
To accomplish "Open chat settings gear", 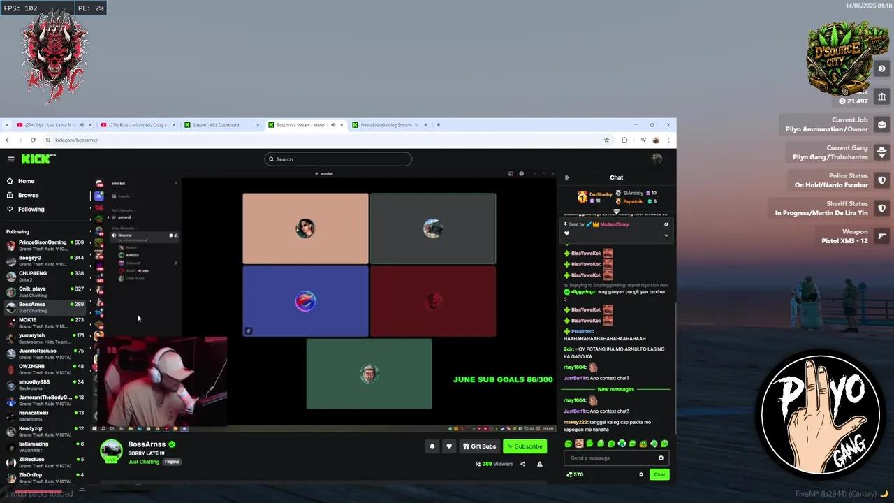I will point(641,474).
